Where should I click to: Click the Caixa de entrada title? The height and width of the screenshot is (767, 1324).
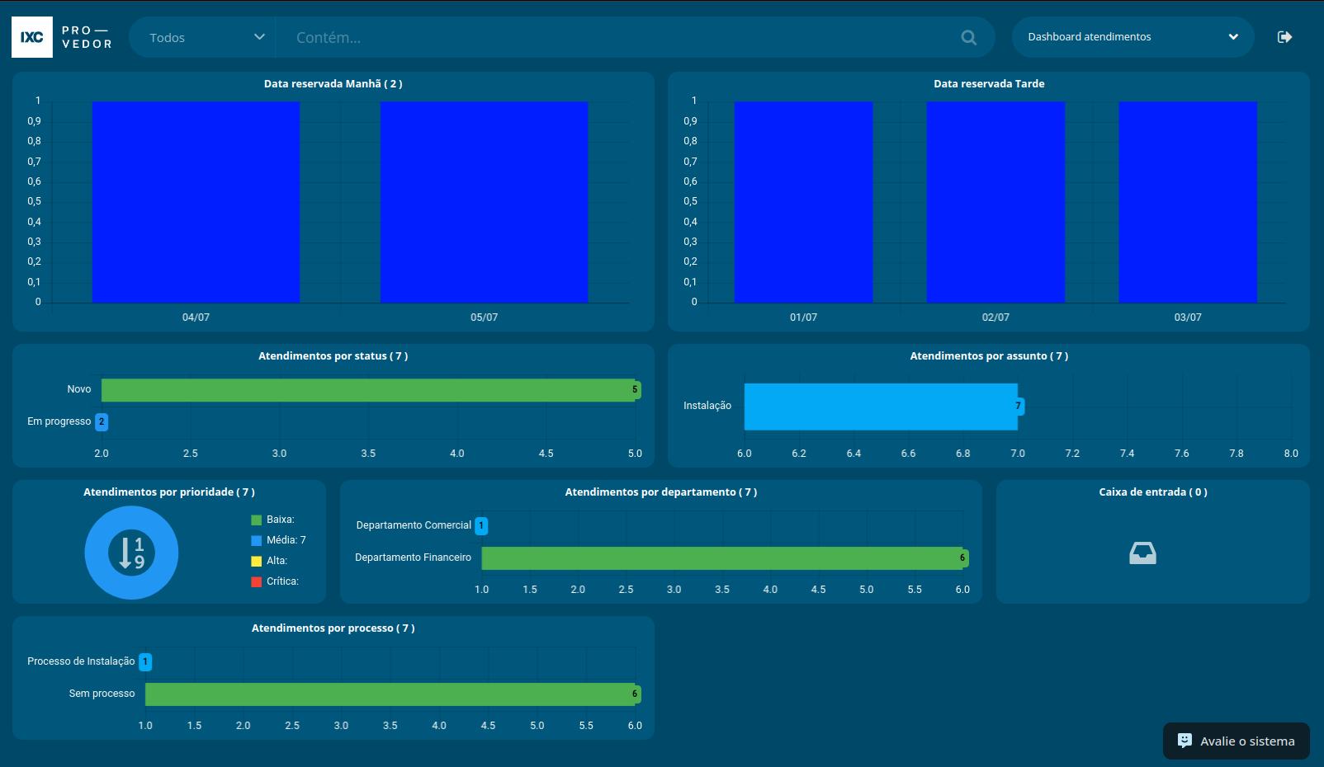(x=1153, y=492)
